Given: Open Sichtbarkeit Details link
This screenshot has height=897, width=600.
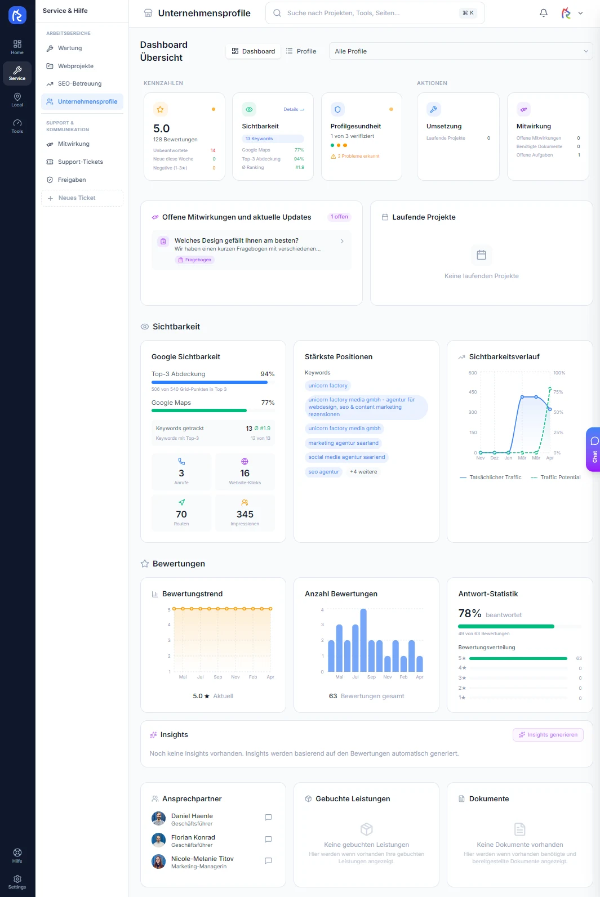Looking at the screenshot, I should [x=294, y=109].
